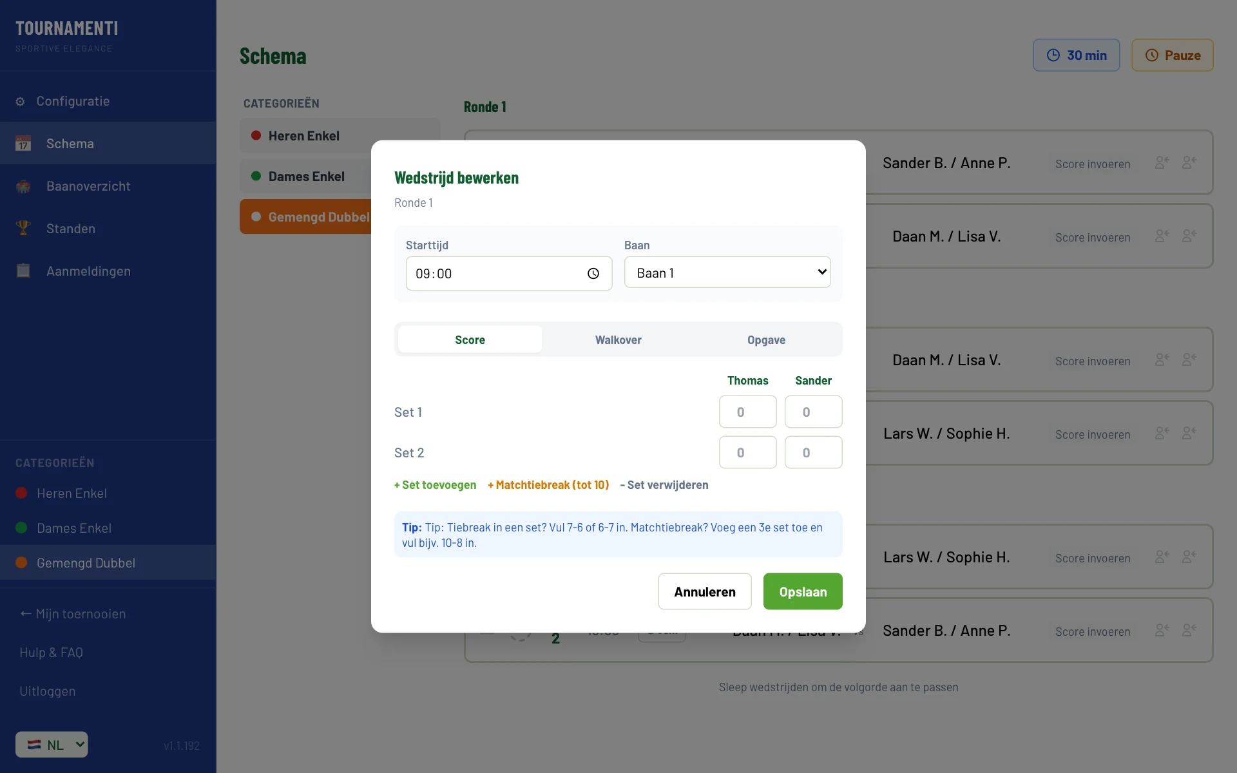Screen dimensions: 1237x773
Task: Click the first player-swap icon in the upper Daan M. / Lisa V. row
Action: (x=1162, y=236)
